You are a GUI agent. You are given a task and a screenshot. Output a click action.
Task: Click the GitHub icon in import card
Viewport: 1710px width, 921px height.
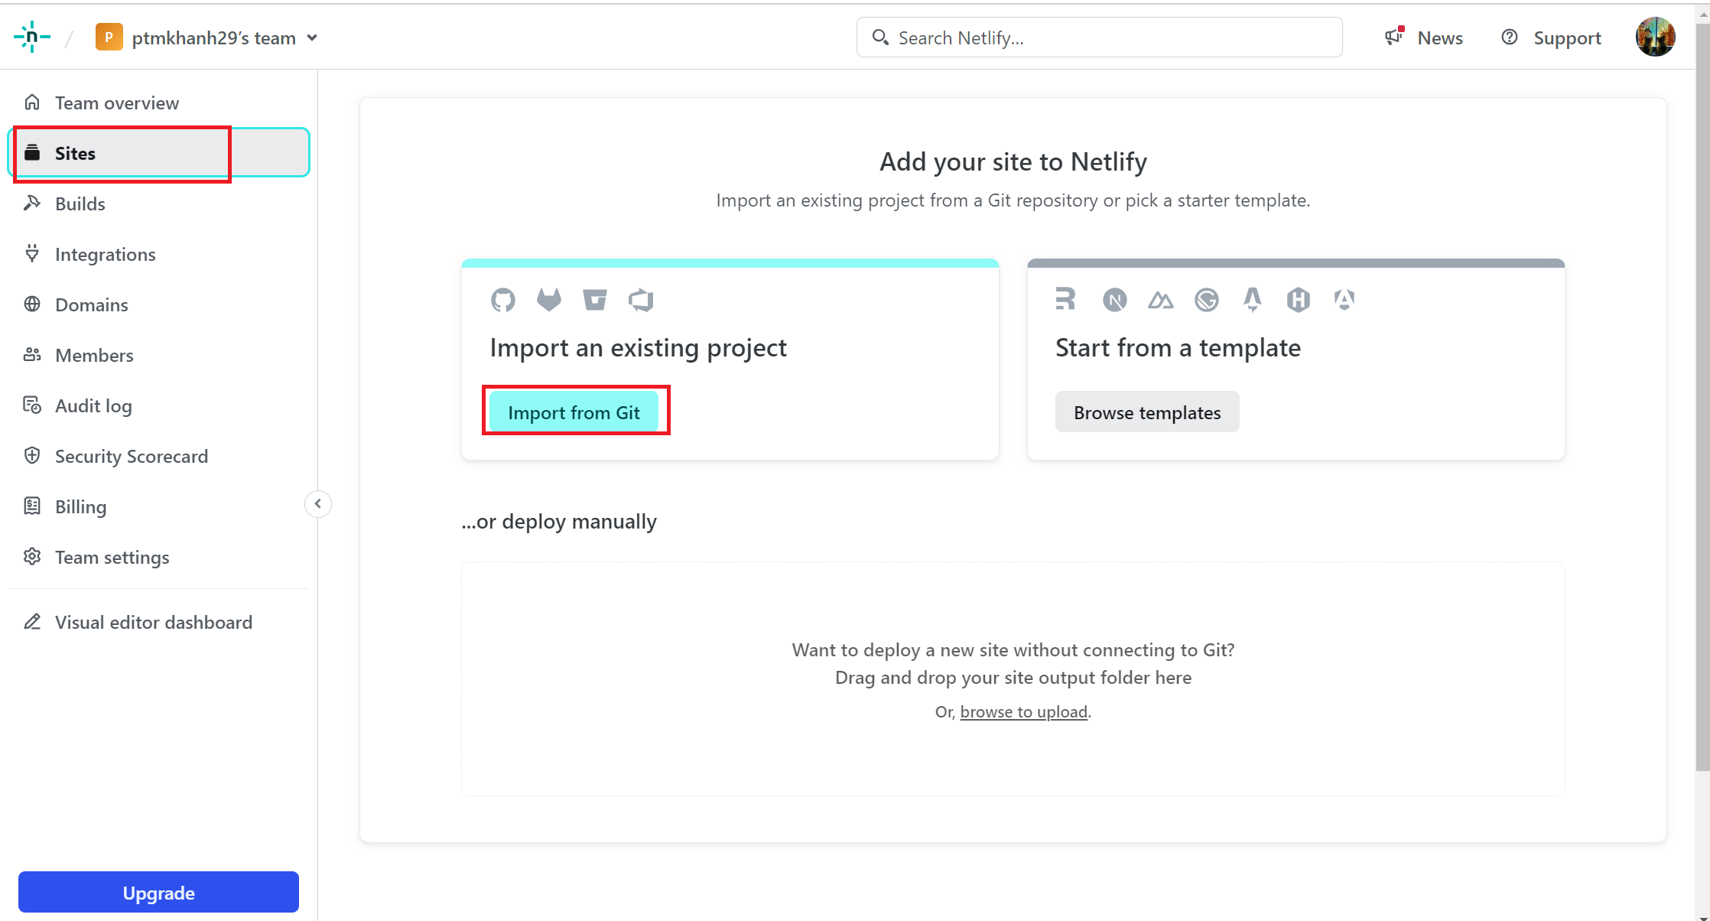coord(503,300)
